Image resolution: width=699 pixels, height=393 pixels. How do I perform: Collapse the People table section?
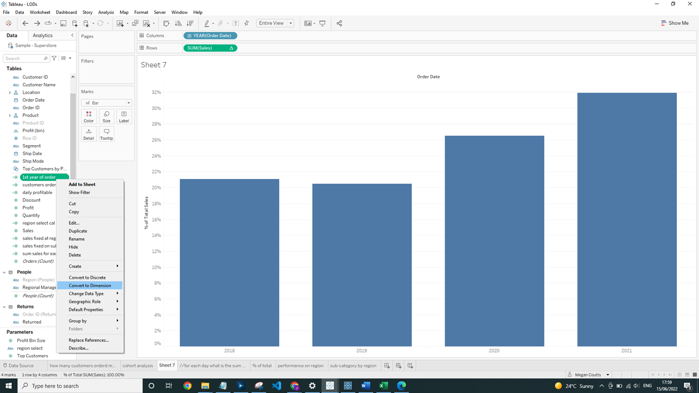coord(4,272)
